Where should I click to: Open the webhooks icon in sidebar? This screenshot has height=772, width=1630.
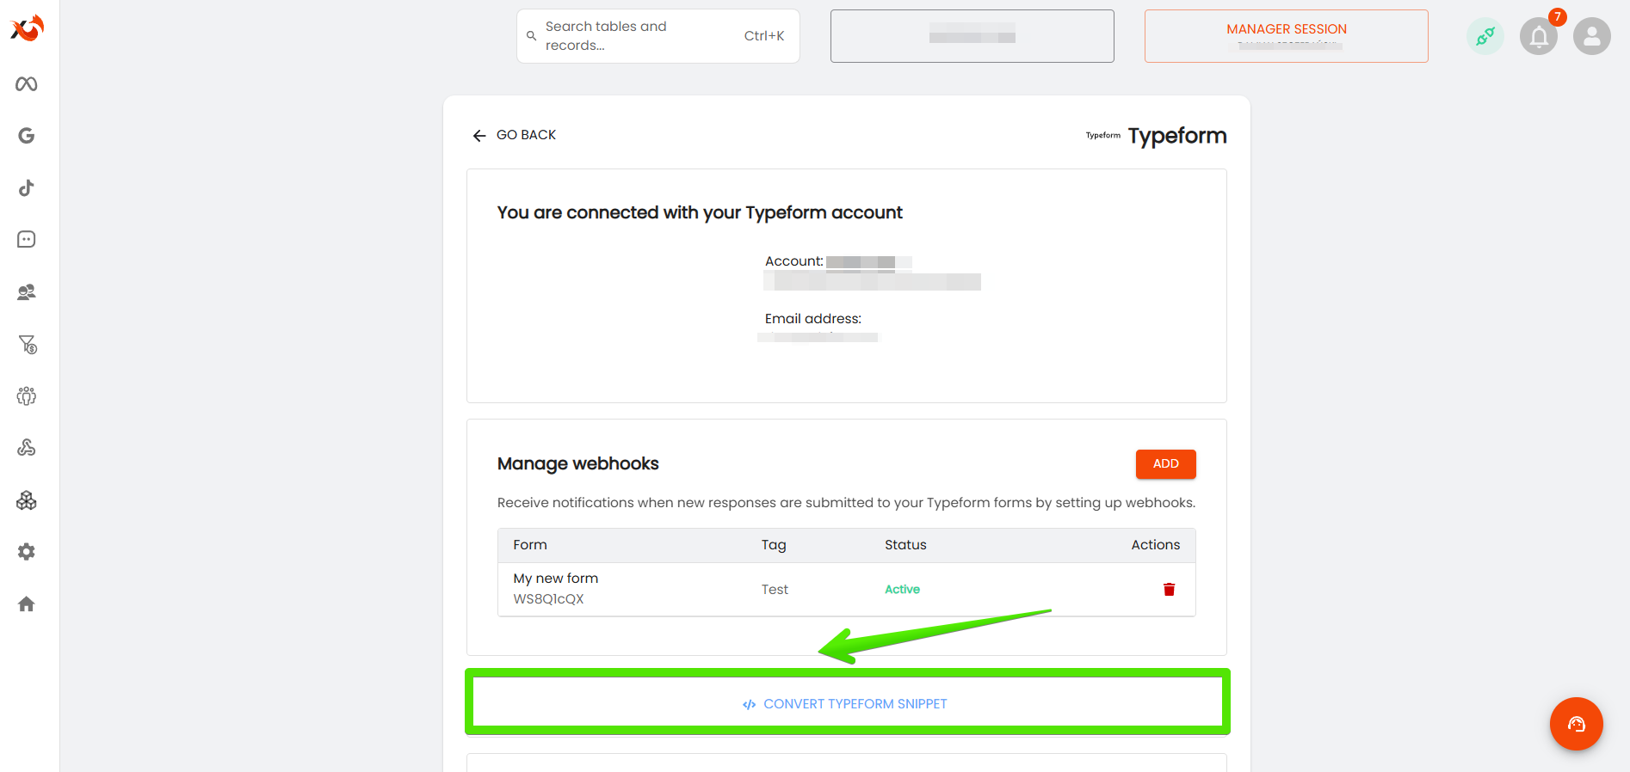[x=27, y=447]
